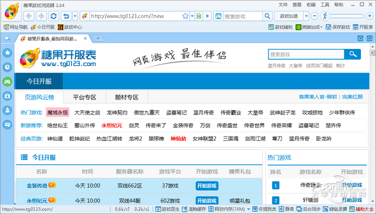Viewport: 376px width, 214px height.
Task: Start 金装传奇 with 开始游戏 button
Action: [x=207, y=186]
